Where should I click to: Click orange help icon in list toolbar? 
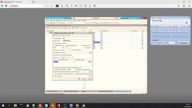86,28
